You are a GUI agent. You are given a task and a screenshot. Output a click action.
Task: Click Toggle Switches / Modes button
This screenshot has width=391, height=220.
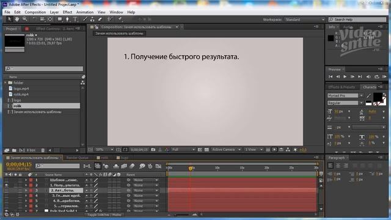pyautogui.click(x=104, y=215)
